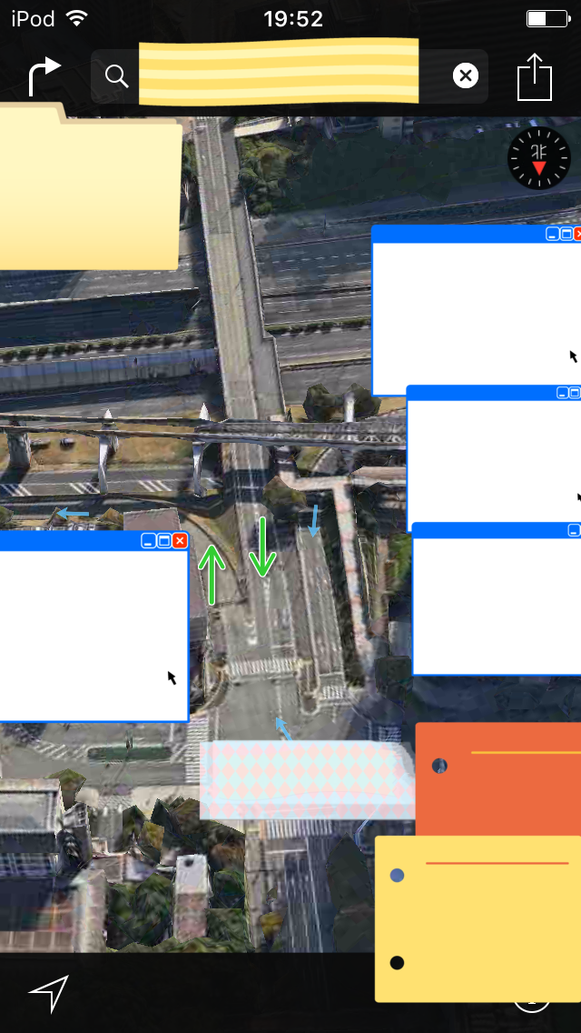The height and width of the screenshot is (1033, 581).
Task: Reset map orientation using the compass
Action: point(539,158)
